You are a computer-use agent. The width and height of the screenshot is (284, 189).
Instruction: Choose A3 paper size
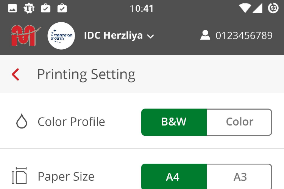239,177
